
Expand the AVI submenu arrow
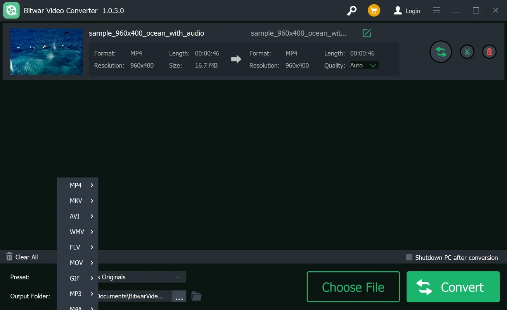(92, 216)
